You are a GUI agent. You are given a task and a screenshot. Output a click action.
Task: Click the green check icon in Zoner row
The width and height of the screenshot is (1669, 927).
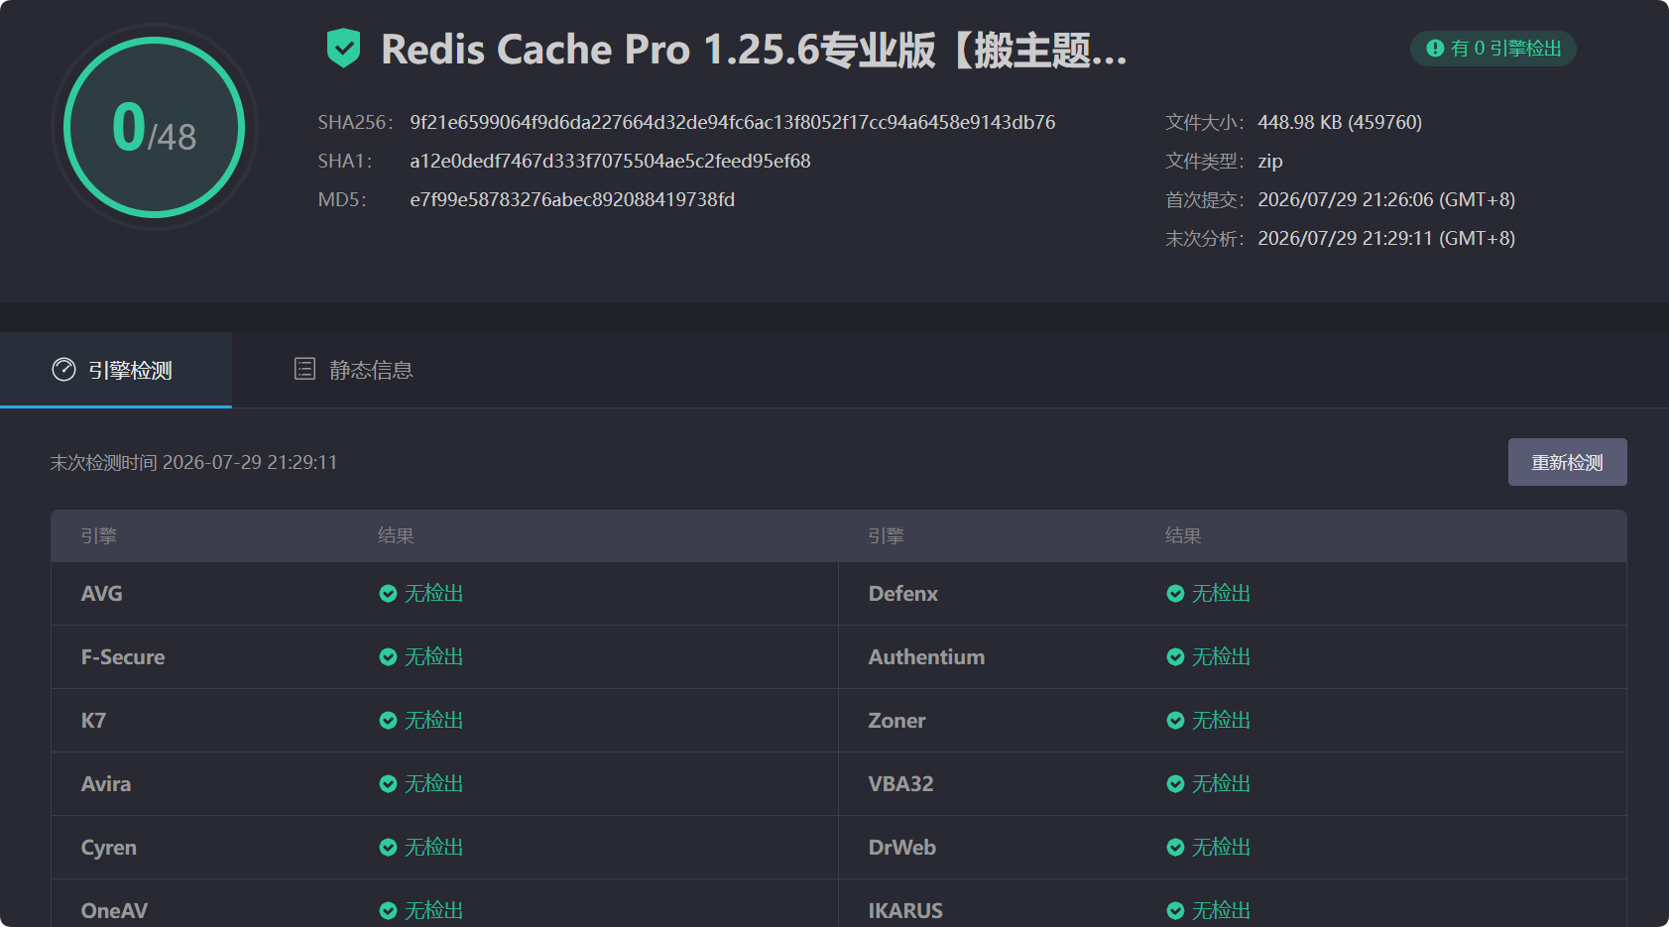coord(1175,720)
